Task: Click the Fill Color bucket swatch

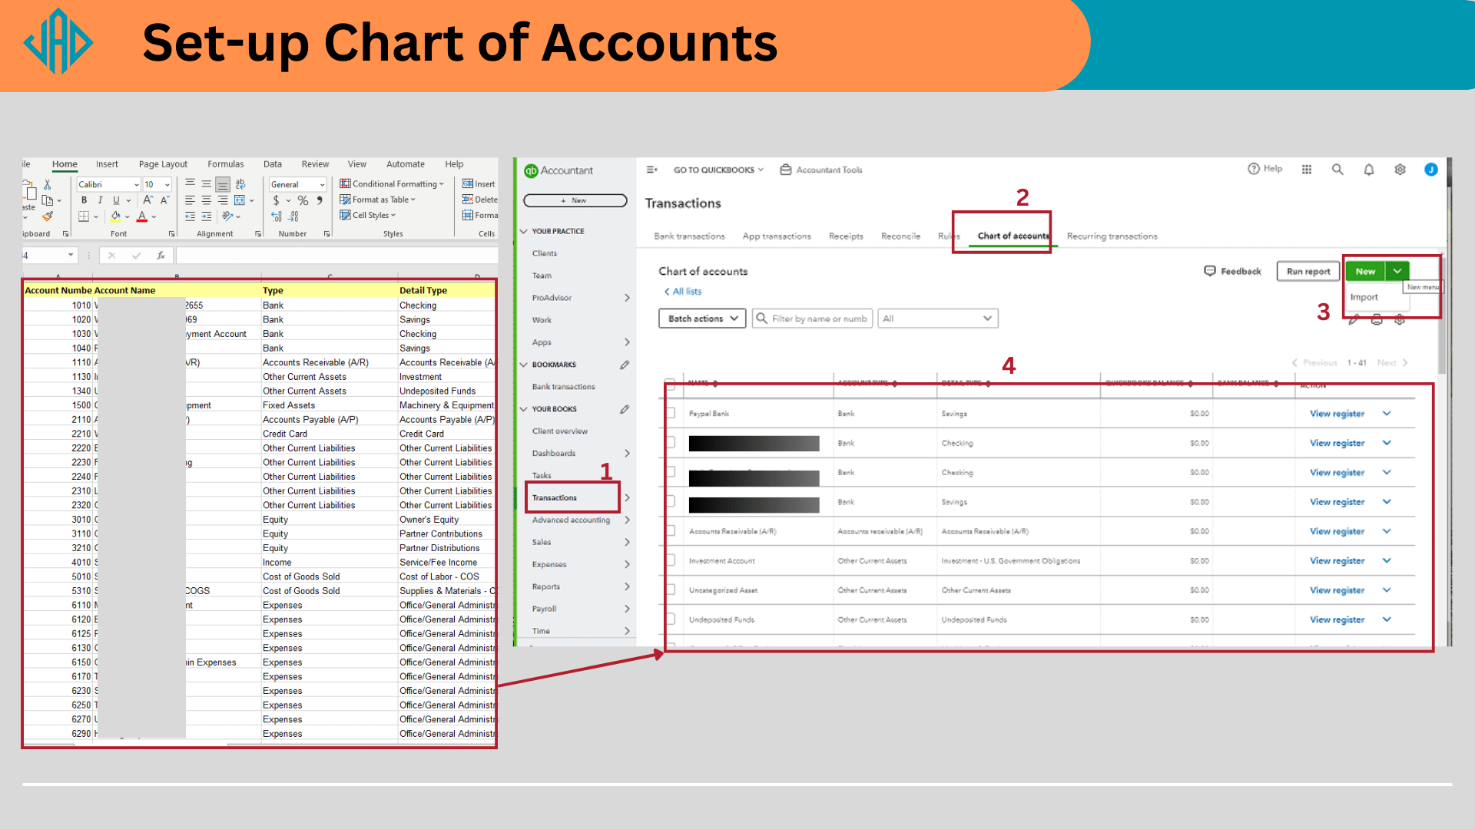Action: tap(115, 217)
